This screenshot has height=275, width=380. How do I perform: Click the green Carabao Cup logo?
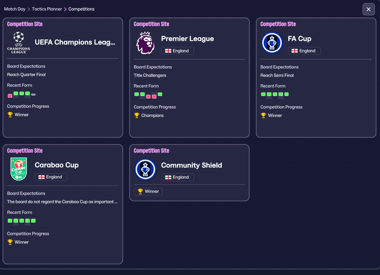tap(19, 169)
